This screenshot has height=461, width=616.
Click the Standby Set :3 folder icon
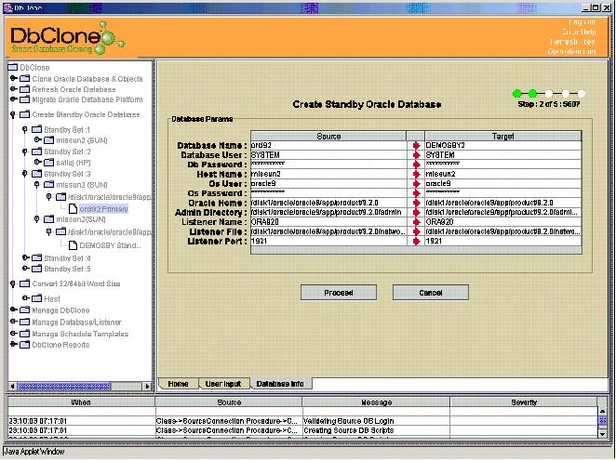(x=36, y=174)
